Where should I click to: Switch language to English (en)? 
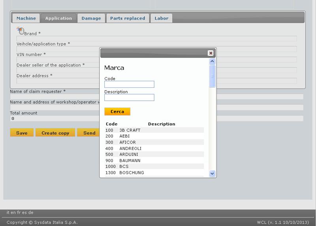tap(13, 212)
